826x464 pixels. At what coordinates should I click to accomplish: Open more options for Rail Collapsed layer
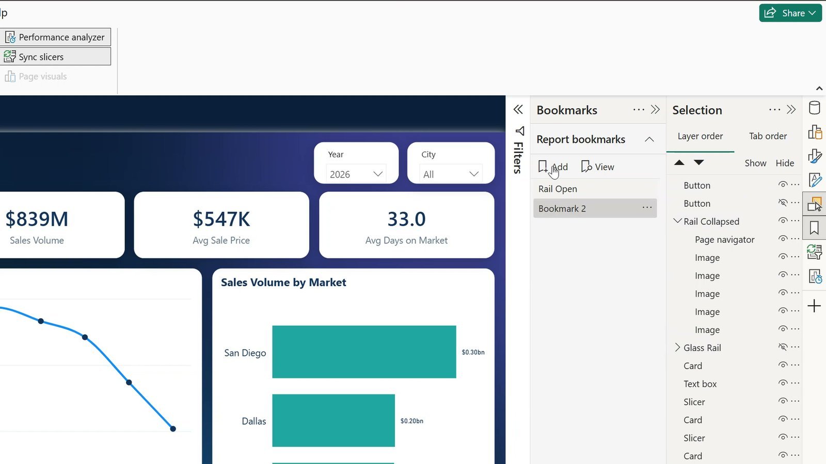click(x=795, y=221)
